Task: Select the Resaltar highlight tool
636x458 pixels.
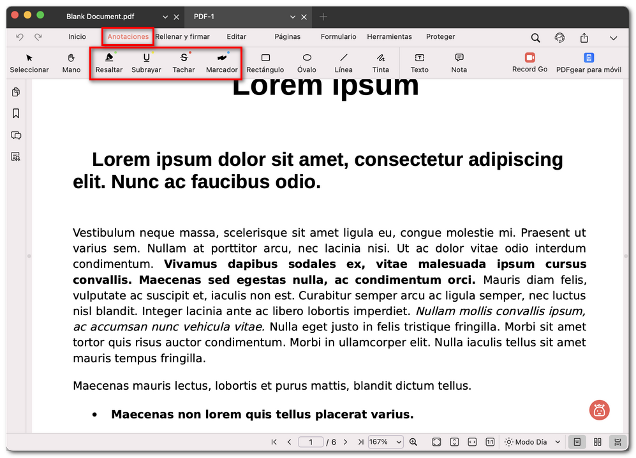Action: click(108, 63)
